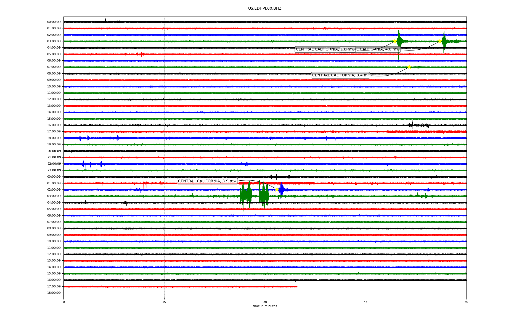Select the 19:00:09 row label
The height and width of the screenshot is (331, 530).
click(x=54, y=144)
